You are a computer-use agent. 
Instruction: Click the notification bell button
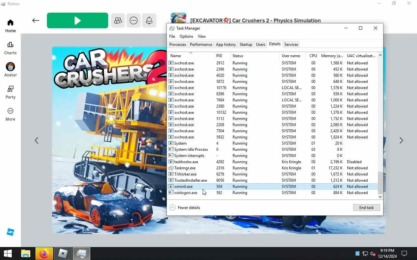149,20
